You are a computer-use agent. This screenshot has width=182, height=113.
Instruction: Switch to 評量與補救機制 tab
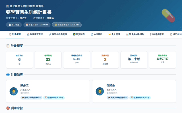coord(135,34)
